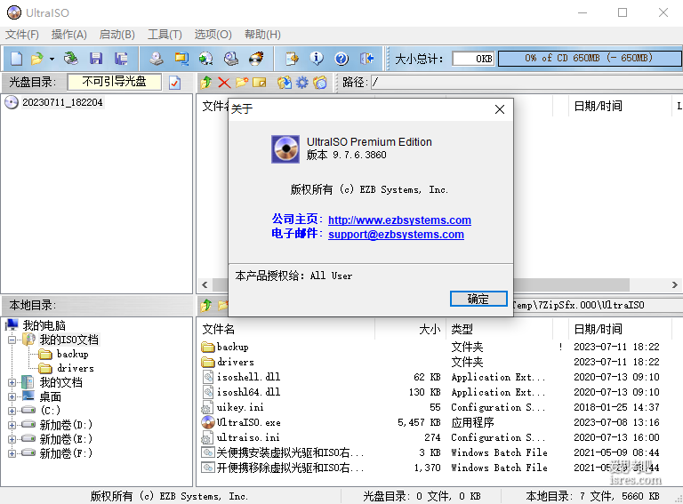Screen dimensions: 683x504
Task: Open the 帮助(H) menu
Action: 262,35
